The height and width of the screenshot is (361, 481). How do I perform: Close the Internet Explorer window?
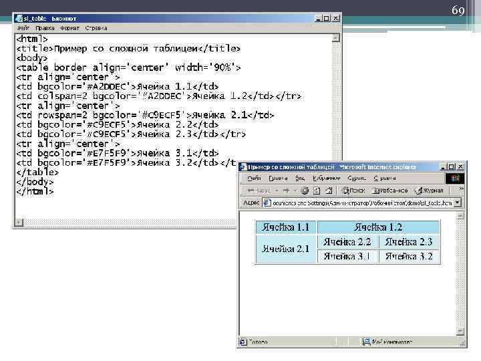tap(460, 167)
